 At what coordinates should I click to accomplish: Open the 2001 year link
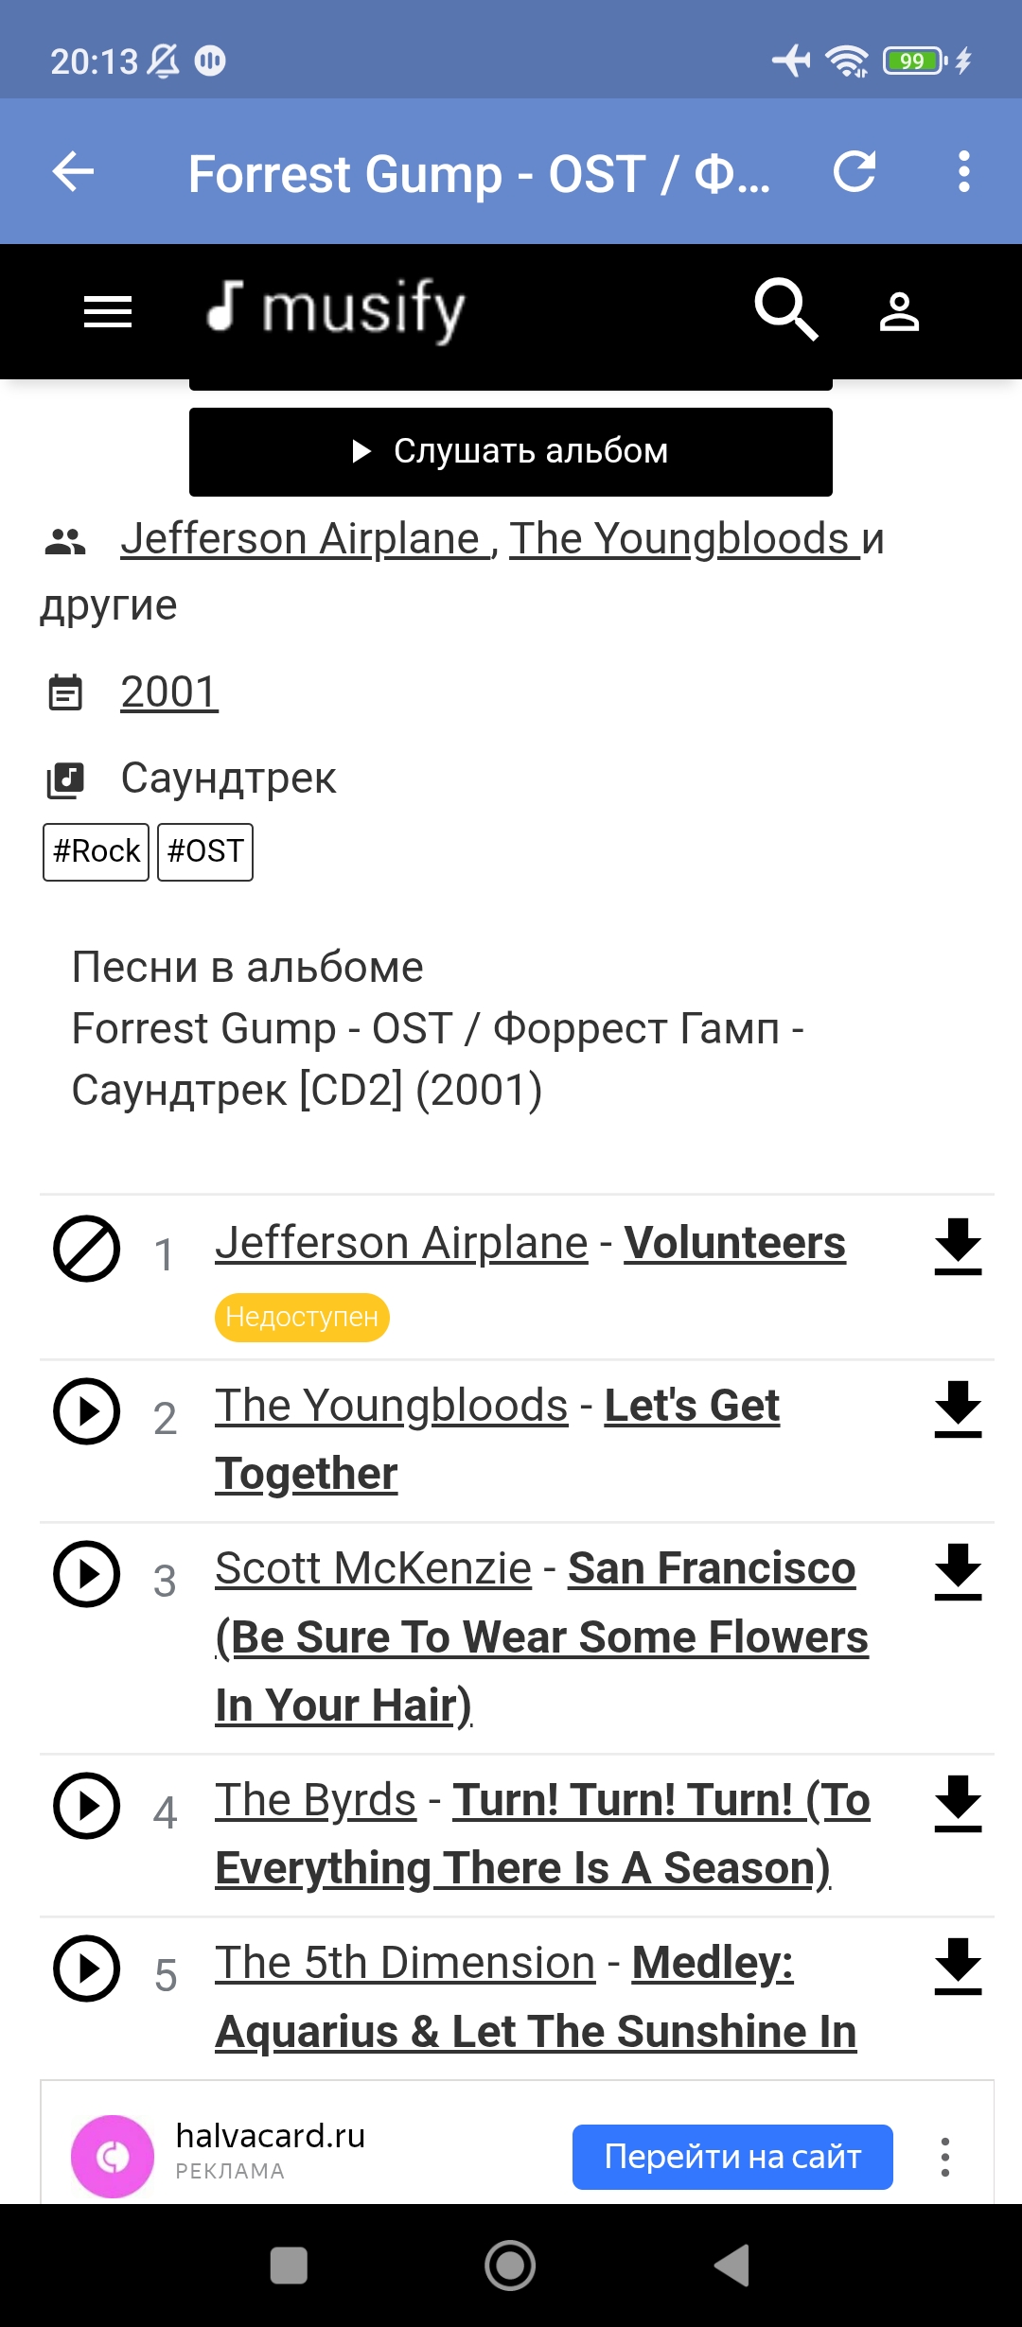(x=168, y=691)
